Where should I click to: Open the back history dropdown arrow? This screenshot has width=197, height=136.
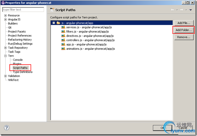[x=177, y=10]
